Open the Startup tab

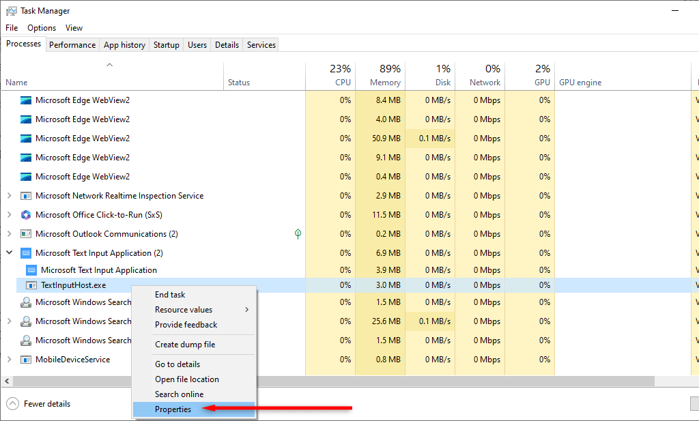click(167, 45)
